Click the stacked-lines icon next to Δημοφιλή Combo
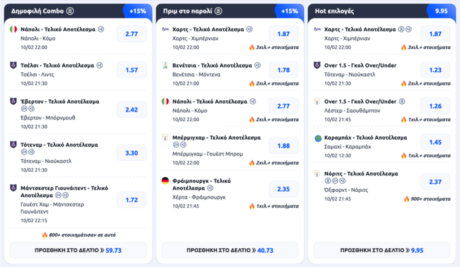This screenshot has width=460, height=267. [70, 11]
